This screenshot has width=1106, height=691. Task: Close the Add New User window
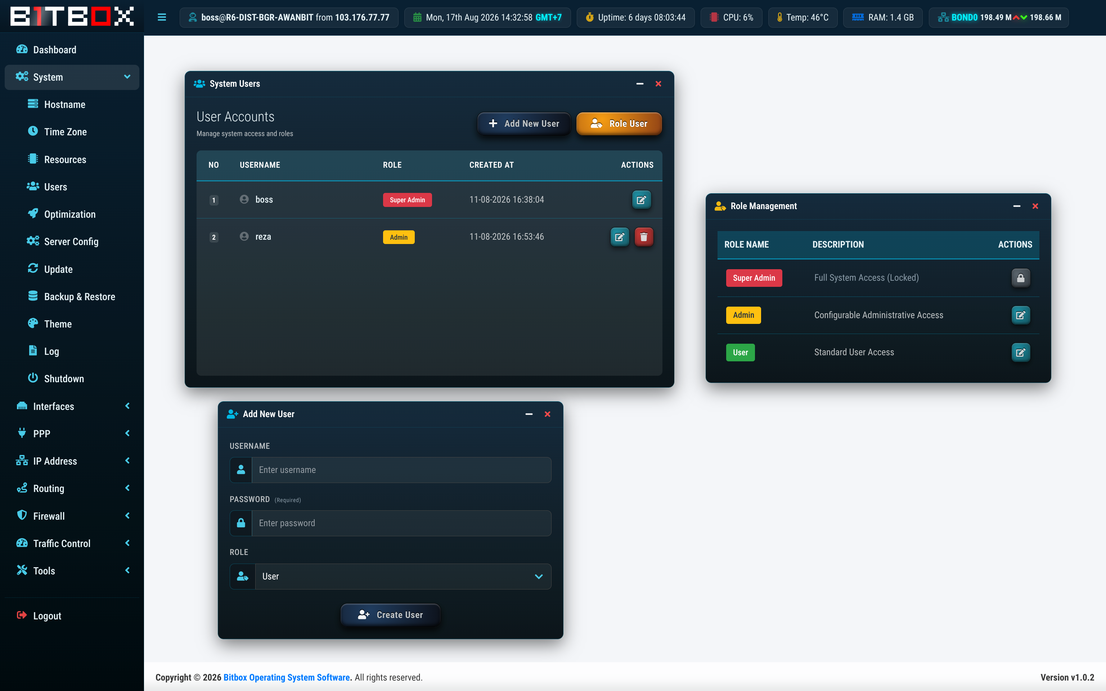point(547,414)
